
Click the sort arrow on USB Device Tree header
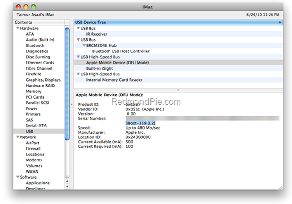point(280,22)
